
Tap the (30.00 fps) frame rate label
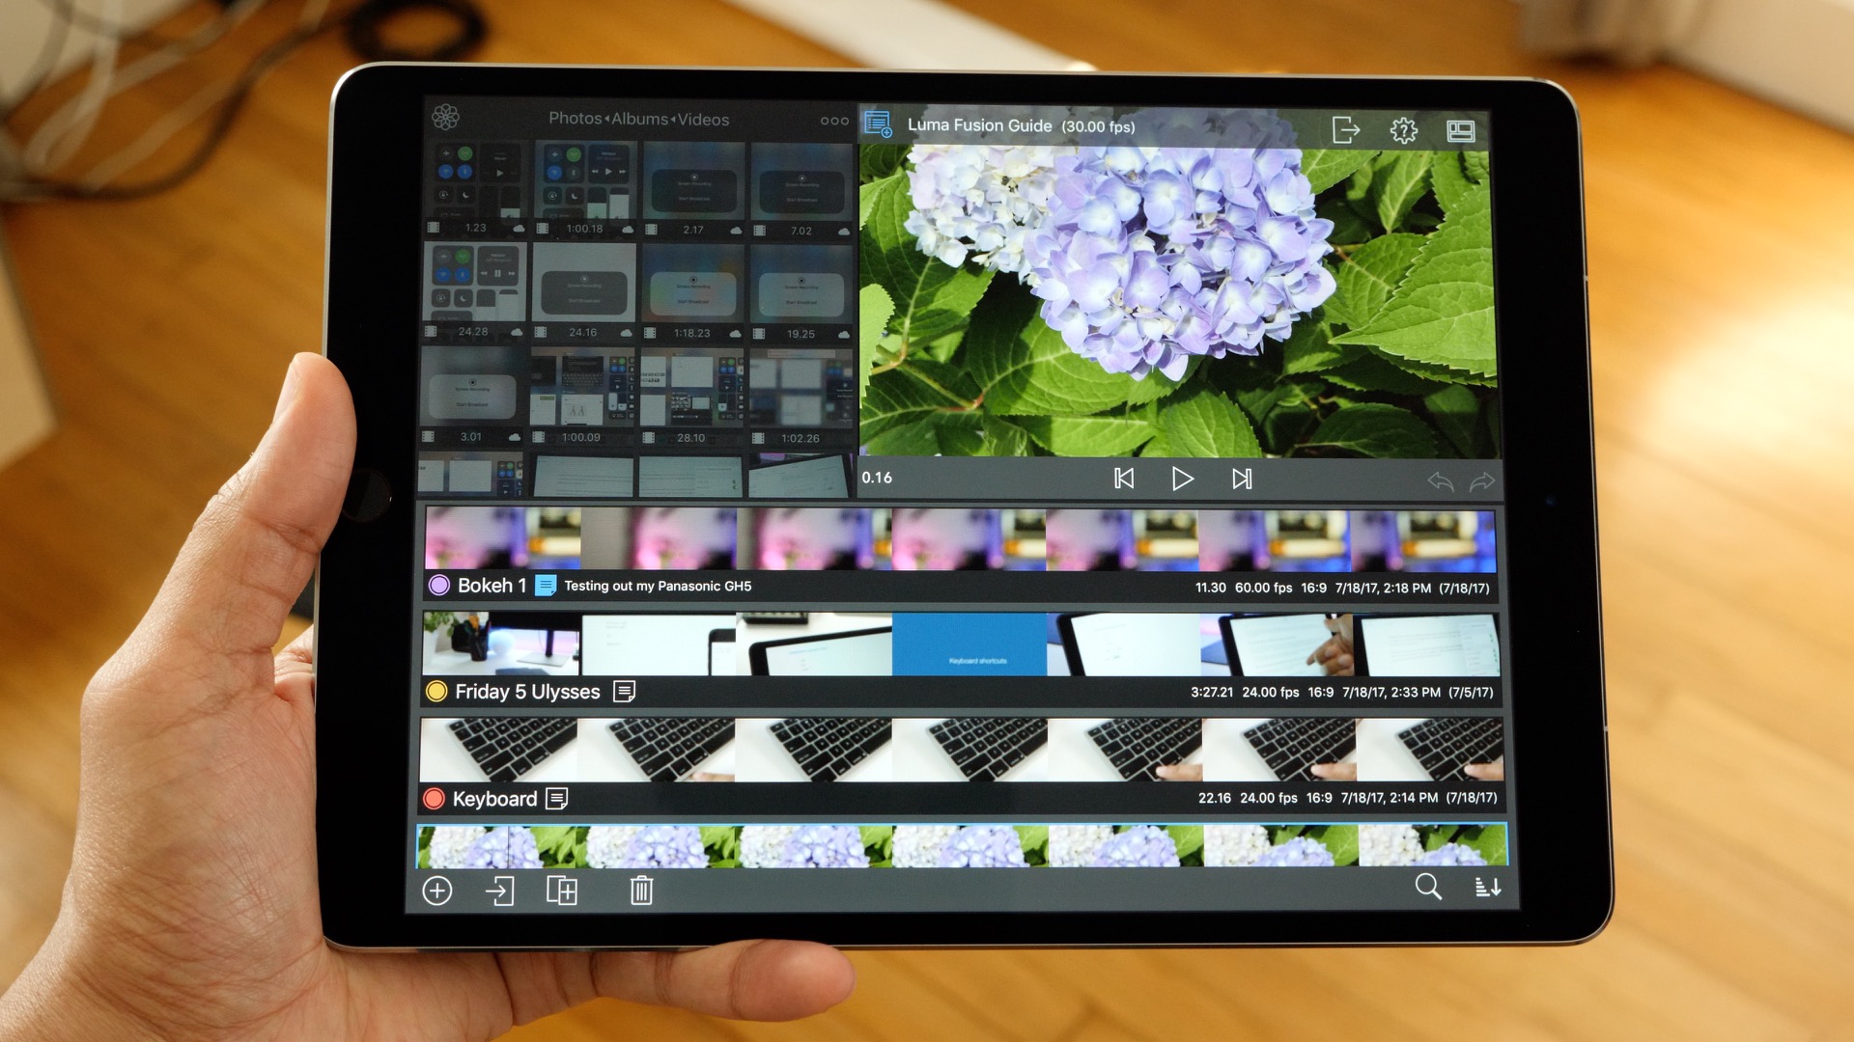coord(1098,126)
